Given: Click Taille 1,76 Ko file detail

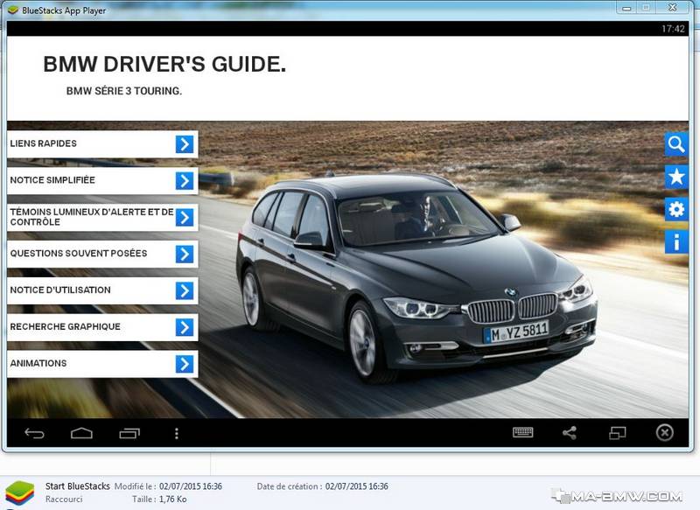Looking at the screenshot, I should (159, 499).
